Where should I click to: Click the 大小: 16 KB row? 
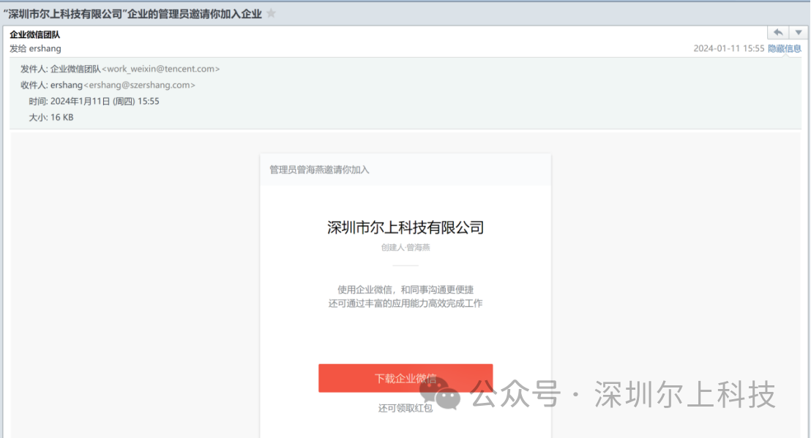(x=51, y=117)
